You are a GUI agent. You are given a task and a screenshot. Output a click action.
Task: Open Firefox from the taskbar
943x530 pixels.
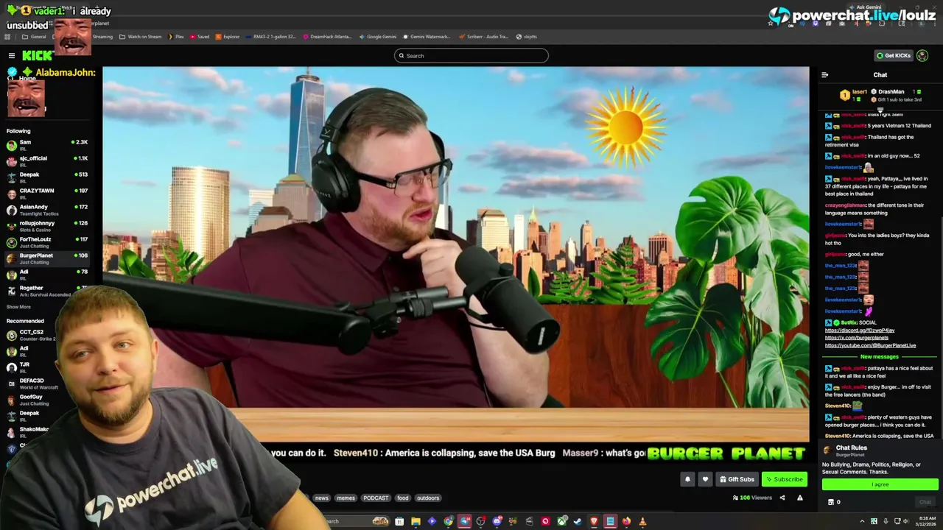[626, 521]
